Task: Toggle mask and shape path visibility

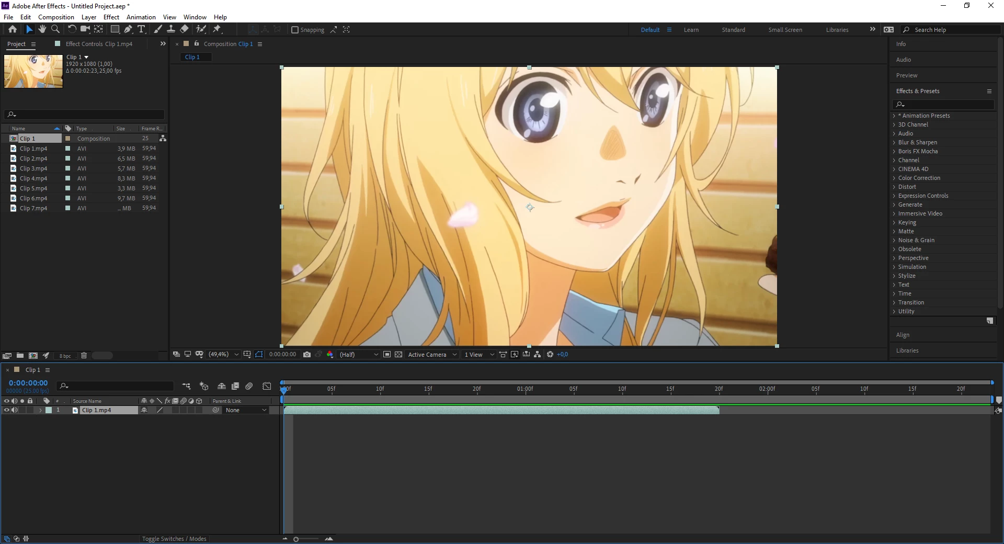Action: [x=259, y=354]
